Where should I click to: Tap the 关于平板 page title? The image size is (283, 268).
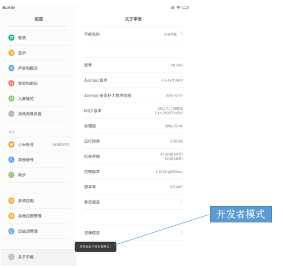[x=133, y=19]
